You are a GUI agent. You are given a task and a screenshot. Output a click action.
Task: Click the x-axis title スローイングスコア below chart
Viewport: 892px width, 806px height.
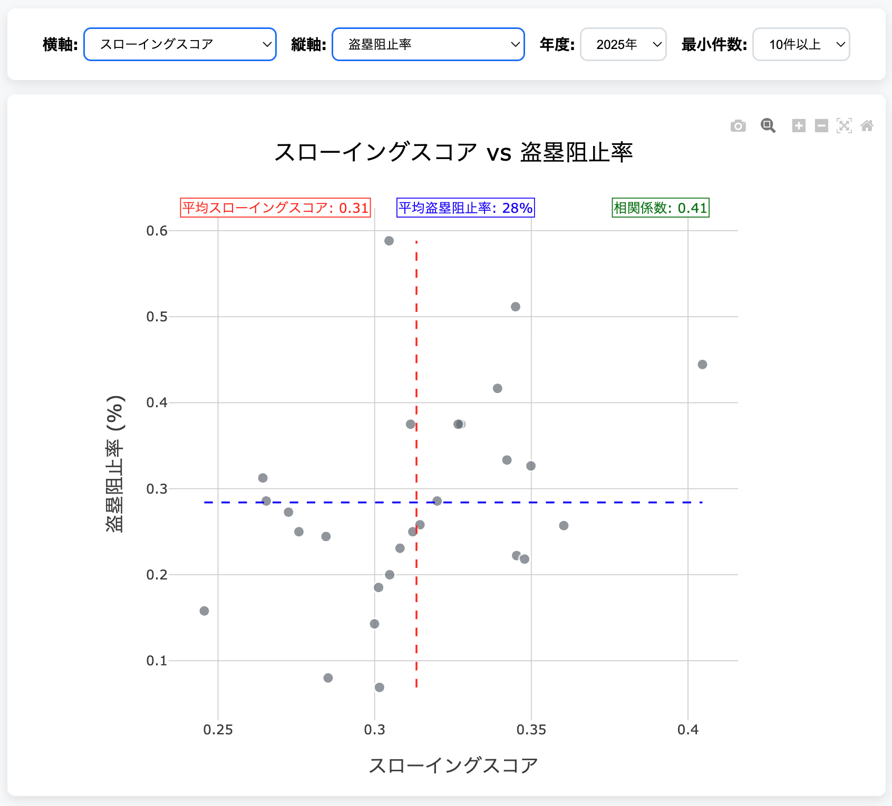click(453, 765)
